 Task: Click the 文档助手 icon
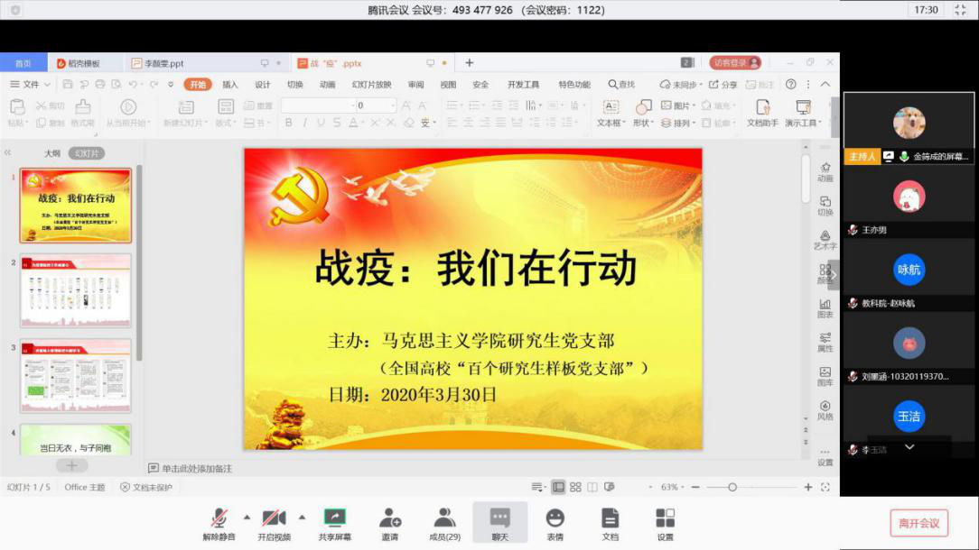(762, 113)
